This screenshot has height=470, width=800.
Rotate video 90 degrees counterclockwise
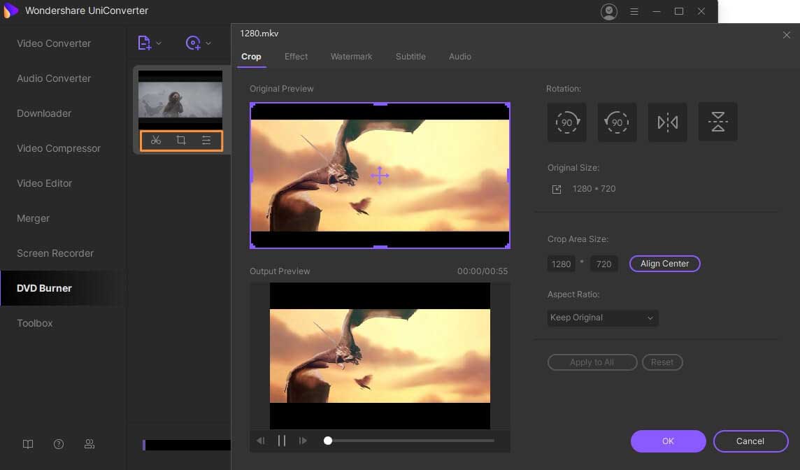(617, 122)
